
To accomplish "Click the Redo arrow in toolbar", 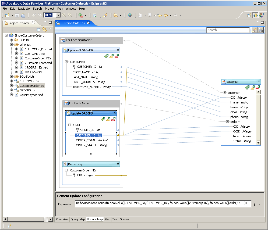I will click(x=40, y=15).
